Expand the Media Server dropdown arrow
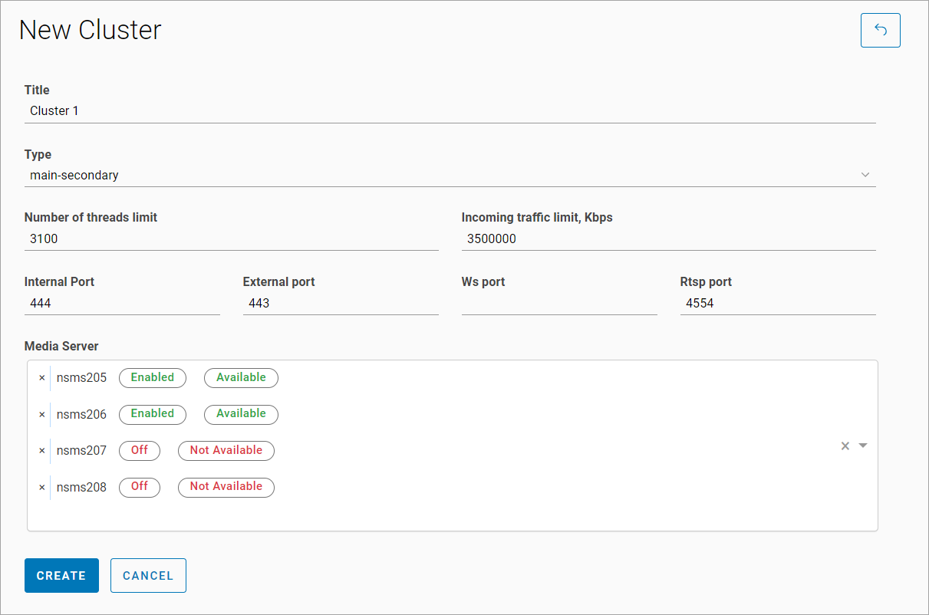 click(863, 446)
